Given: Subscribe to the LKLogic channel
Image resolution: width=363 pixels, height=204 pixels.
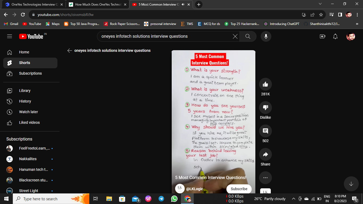Looking at the screenshot, I should [x=239, y=189].
